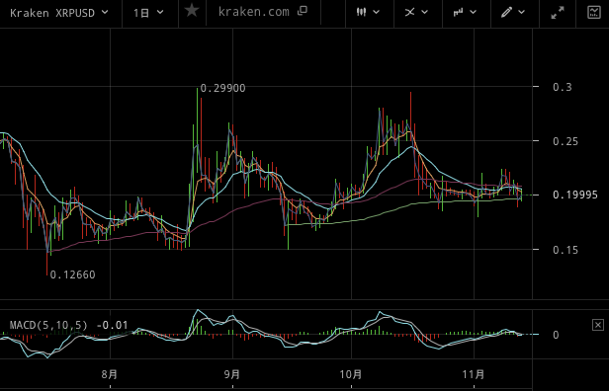609x391 pixels.
Task: Click the 0.15 price axis label
Action: coord(565,250)
